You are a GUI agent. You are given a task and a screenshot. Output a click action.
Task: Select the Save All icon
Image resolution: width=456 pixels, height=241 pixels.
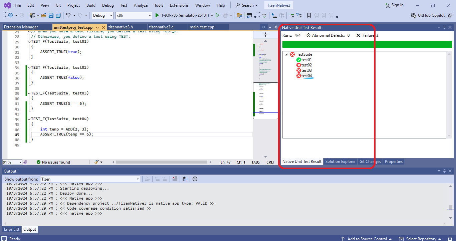pyautogui.click(x=58, y=15)
